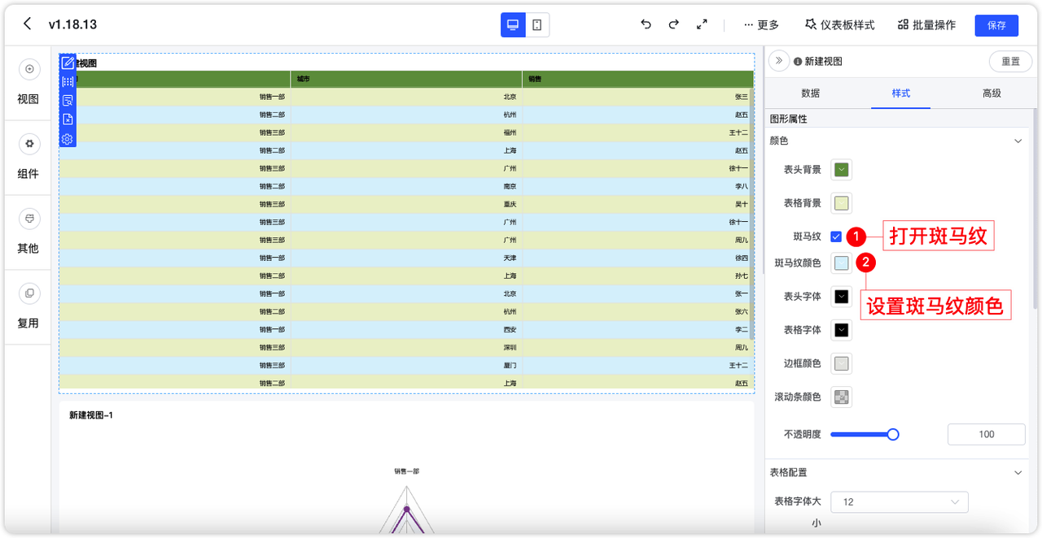This screenshot has height=538, width=1042.
Task: Open the 组件 sidebar section
Action: pos(28,158)
